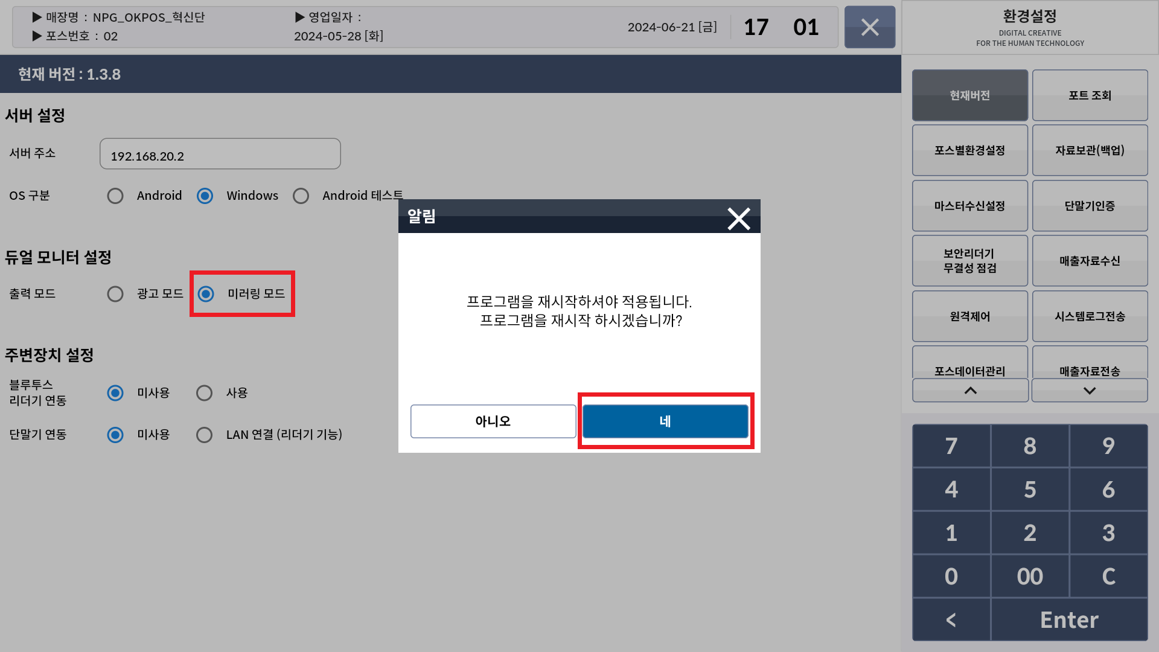Confirm restart with 네 button
This screenshot has width=1159, height=652.
665,421
